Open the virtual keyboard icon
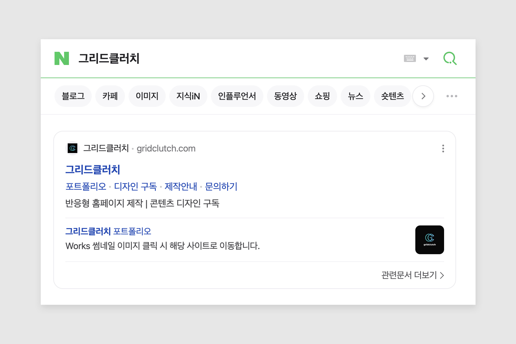 [x=410, y=58]
